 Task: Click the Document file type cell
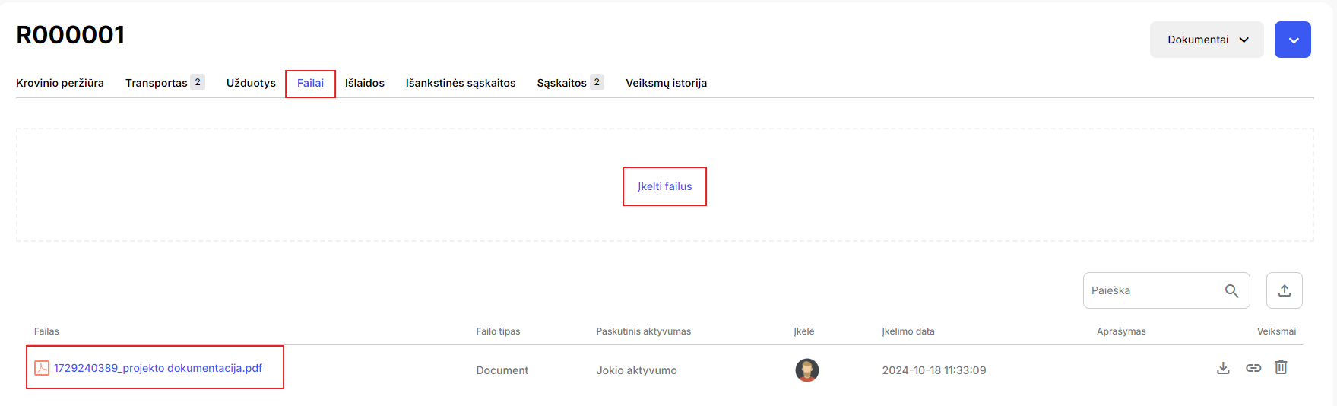click(502, 370)
